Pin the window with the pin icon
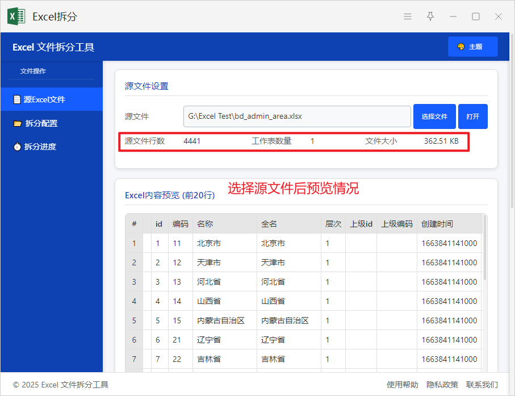The height and width of the screenshot is (396, 515). (x=430, y=16)
